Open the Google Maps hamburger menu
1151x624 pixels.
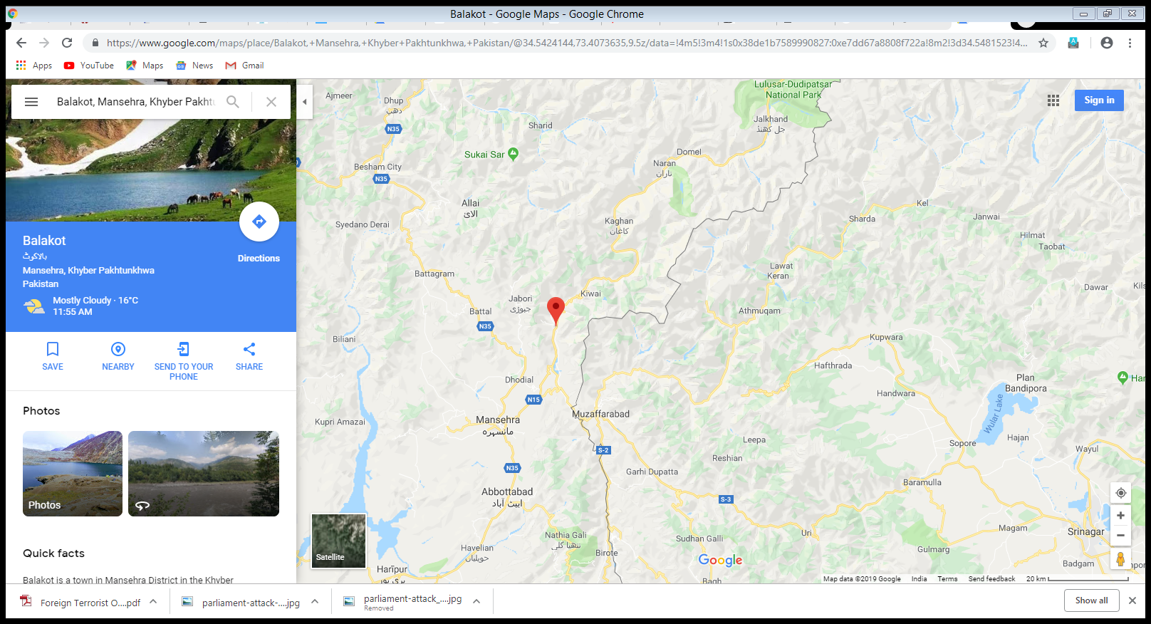point(31,102)
